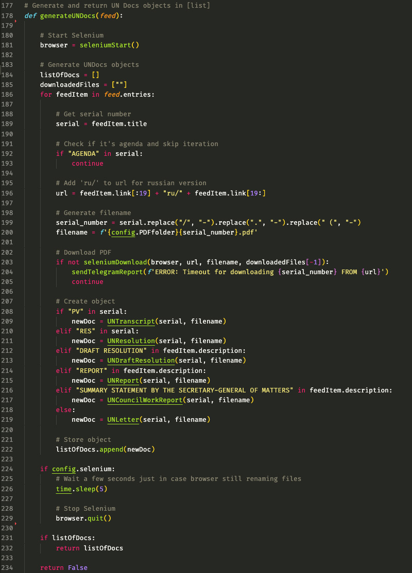Click the "RES" string literal
This screenshot has width=412, height=573.
click(x=85, y=331)
